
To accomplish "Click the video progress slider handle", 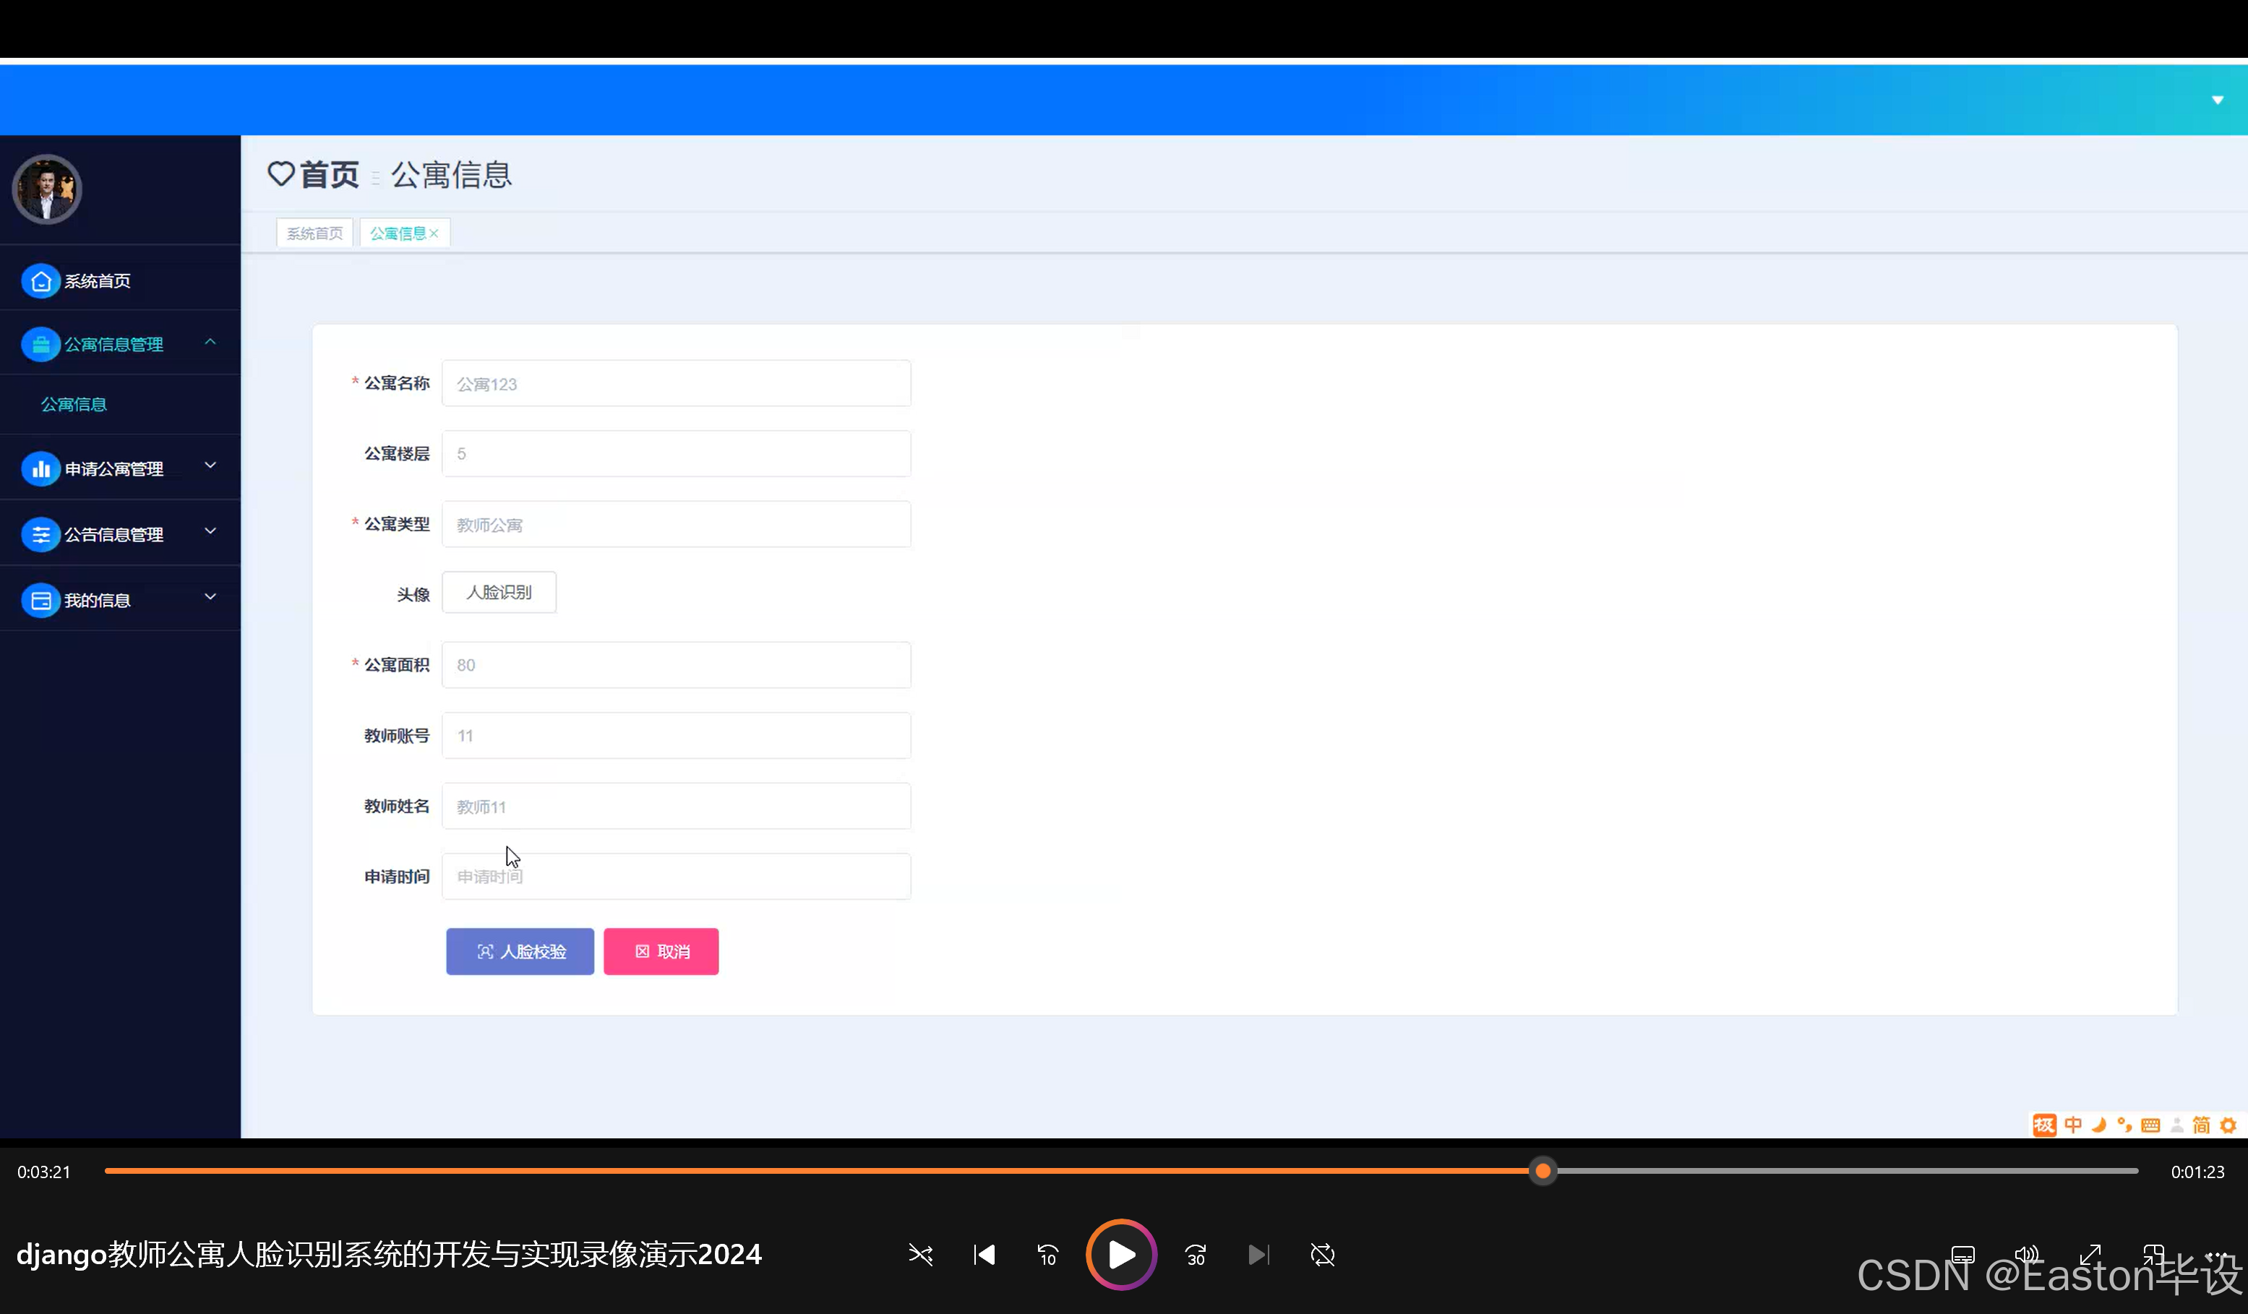I will click(1543, 1172).
